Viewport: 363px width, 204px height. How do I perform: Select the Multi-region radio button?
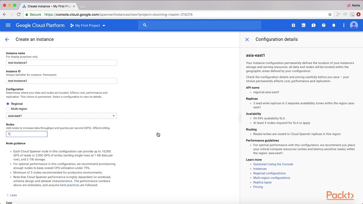8,109
